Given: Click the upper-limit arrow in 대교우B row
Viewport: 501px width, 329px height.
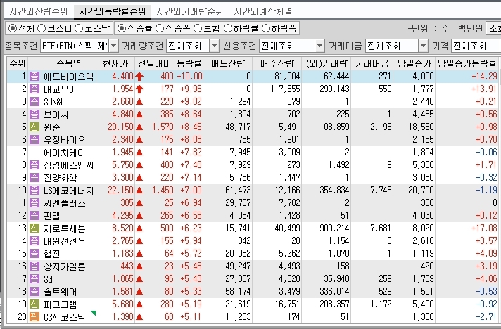Looking at the screenshot, I should [x=139, y=89].
